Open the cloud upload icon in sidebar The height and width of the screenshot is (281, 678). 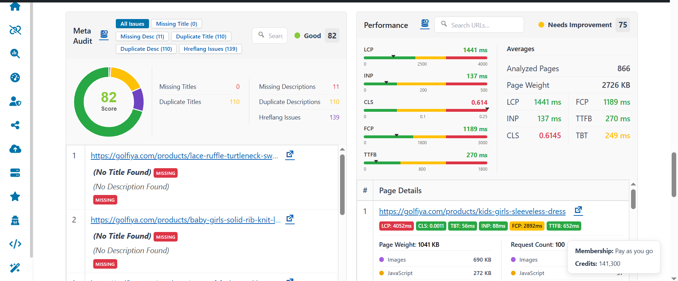point(15,149)
